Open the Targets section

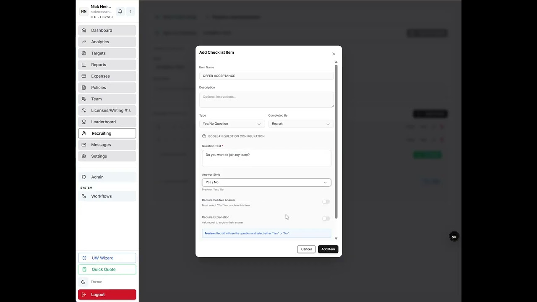(x=107, y=53)
